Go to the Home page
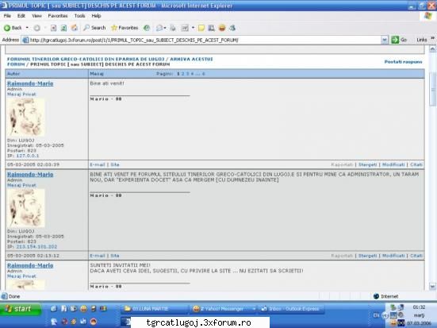The image size is (437, 328). point(74,28)
